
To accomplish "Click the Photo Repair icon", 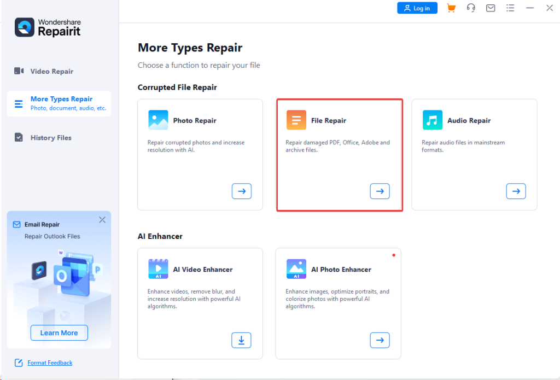I will coord(158,120).
